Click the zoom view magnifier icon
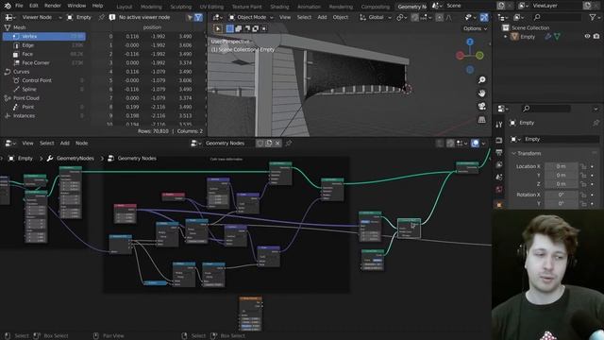This screenshot has width=604, height=340. (x=481, y=79)
